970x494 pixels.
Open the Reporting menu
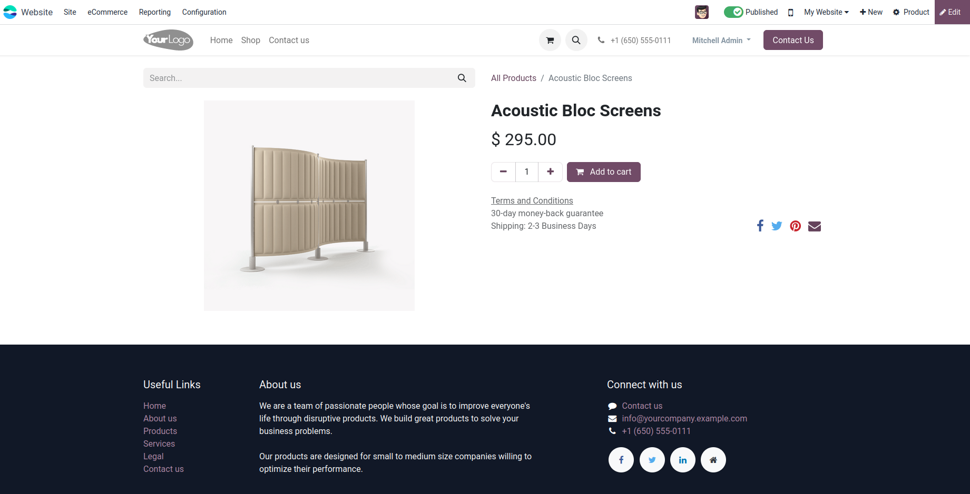tap(154, 12)
